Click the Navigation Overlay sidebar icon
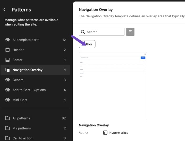 coord(7,70)
